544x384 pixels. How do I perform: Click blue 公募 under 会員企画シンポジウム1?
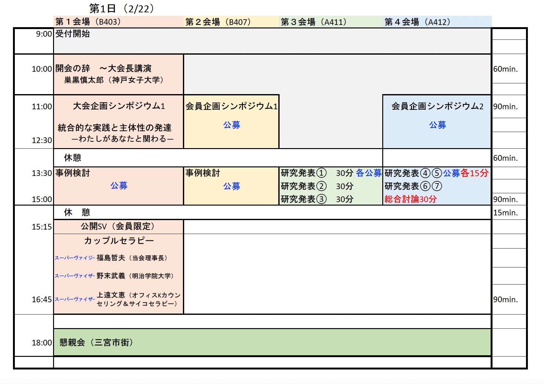coord(232,125)
